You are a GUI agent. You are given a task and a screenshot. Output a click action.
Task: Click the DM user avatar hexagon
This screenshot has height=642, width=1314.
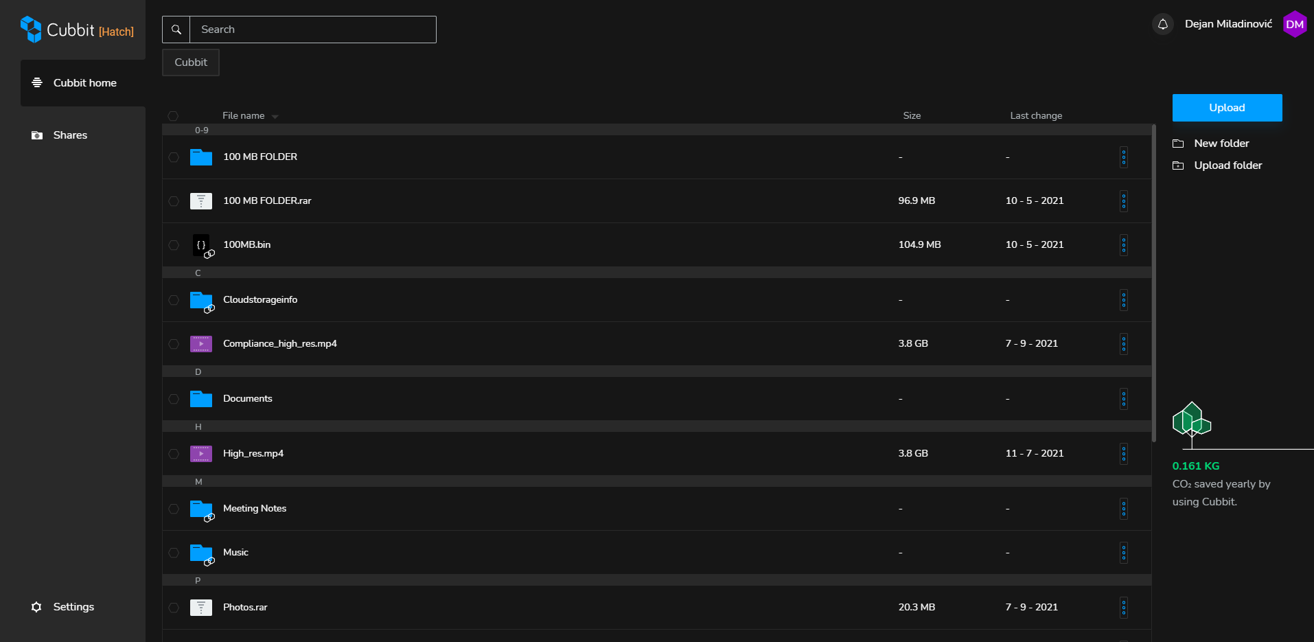(1295, 24)
